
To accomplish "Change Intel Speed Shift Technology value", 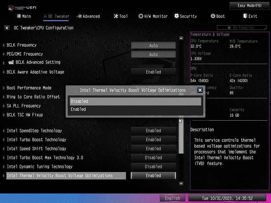I will (x=153, y=148).
